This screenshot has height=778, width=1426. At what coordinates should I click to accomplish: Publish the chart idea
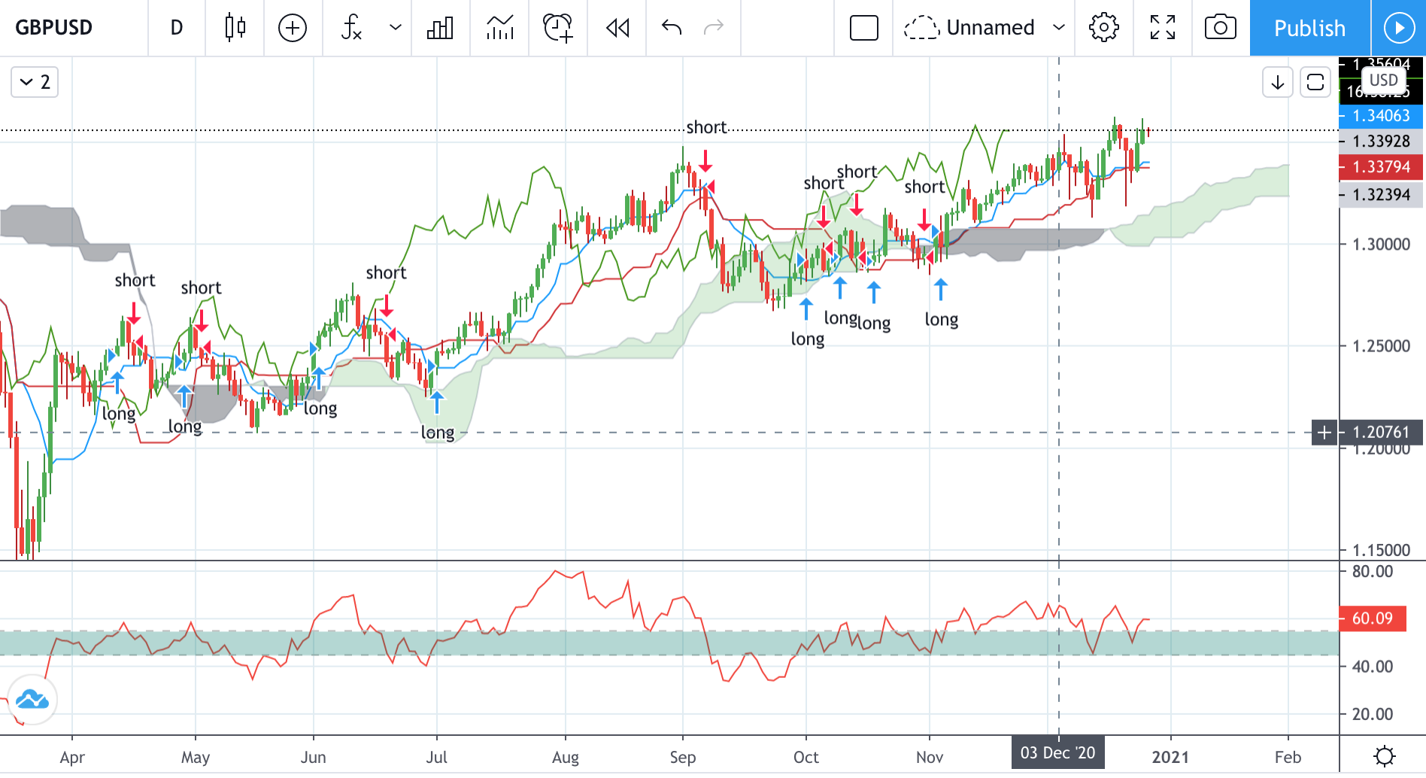1309,28
